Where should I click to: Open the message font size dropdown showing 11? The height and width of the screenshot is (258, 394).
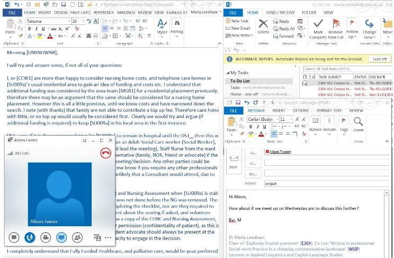click(x=291, y=119)
